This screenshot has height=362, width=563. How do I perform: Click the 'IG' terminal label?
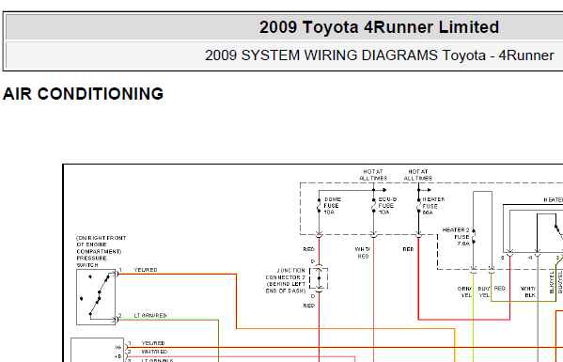tap(118, 347)
